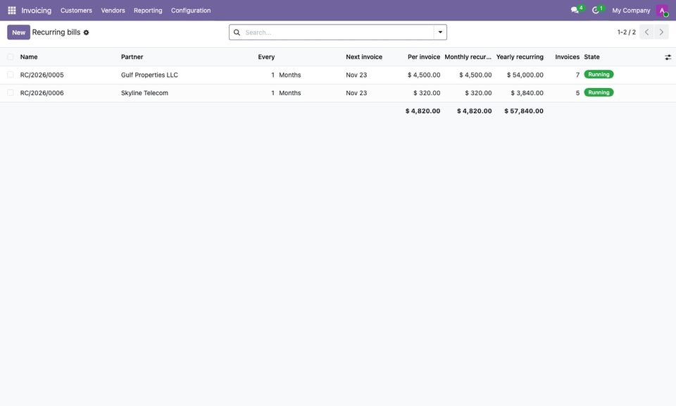676x406 pixels.
Task: Click the Gulf Properties LLC partner cell
Action: (x=149, y=75)
